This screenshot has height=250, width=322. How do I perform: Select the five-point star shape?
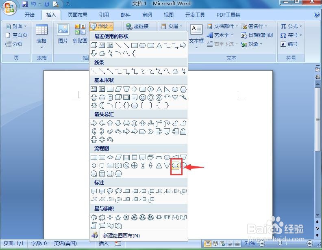118,217
